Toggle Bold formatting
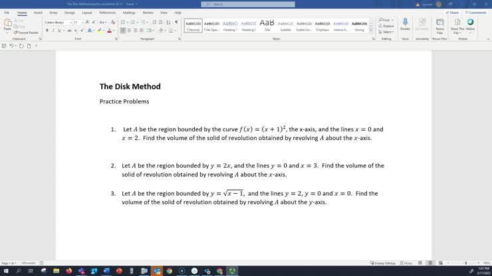 47,31
